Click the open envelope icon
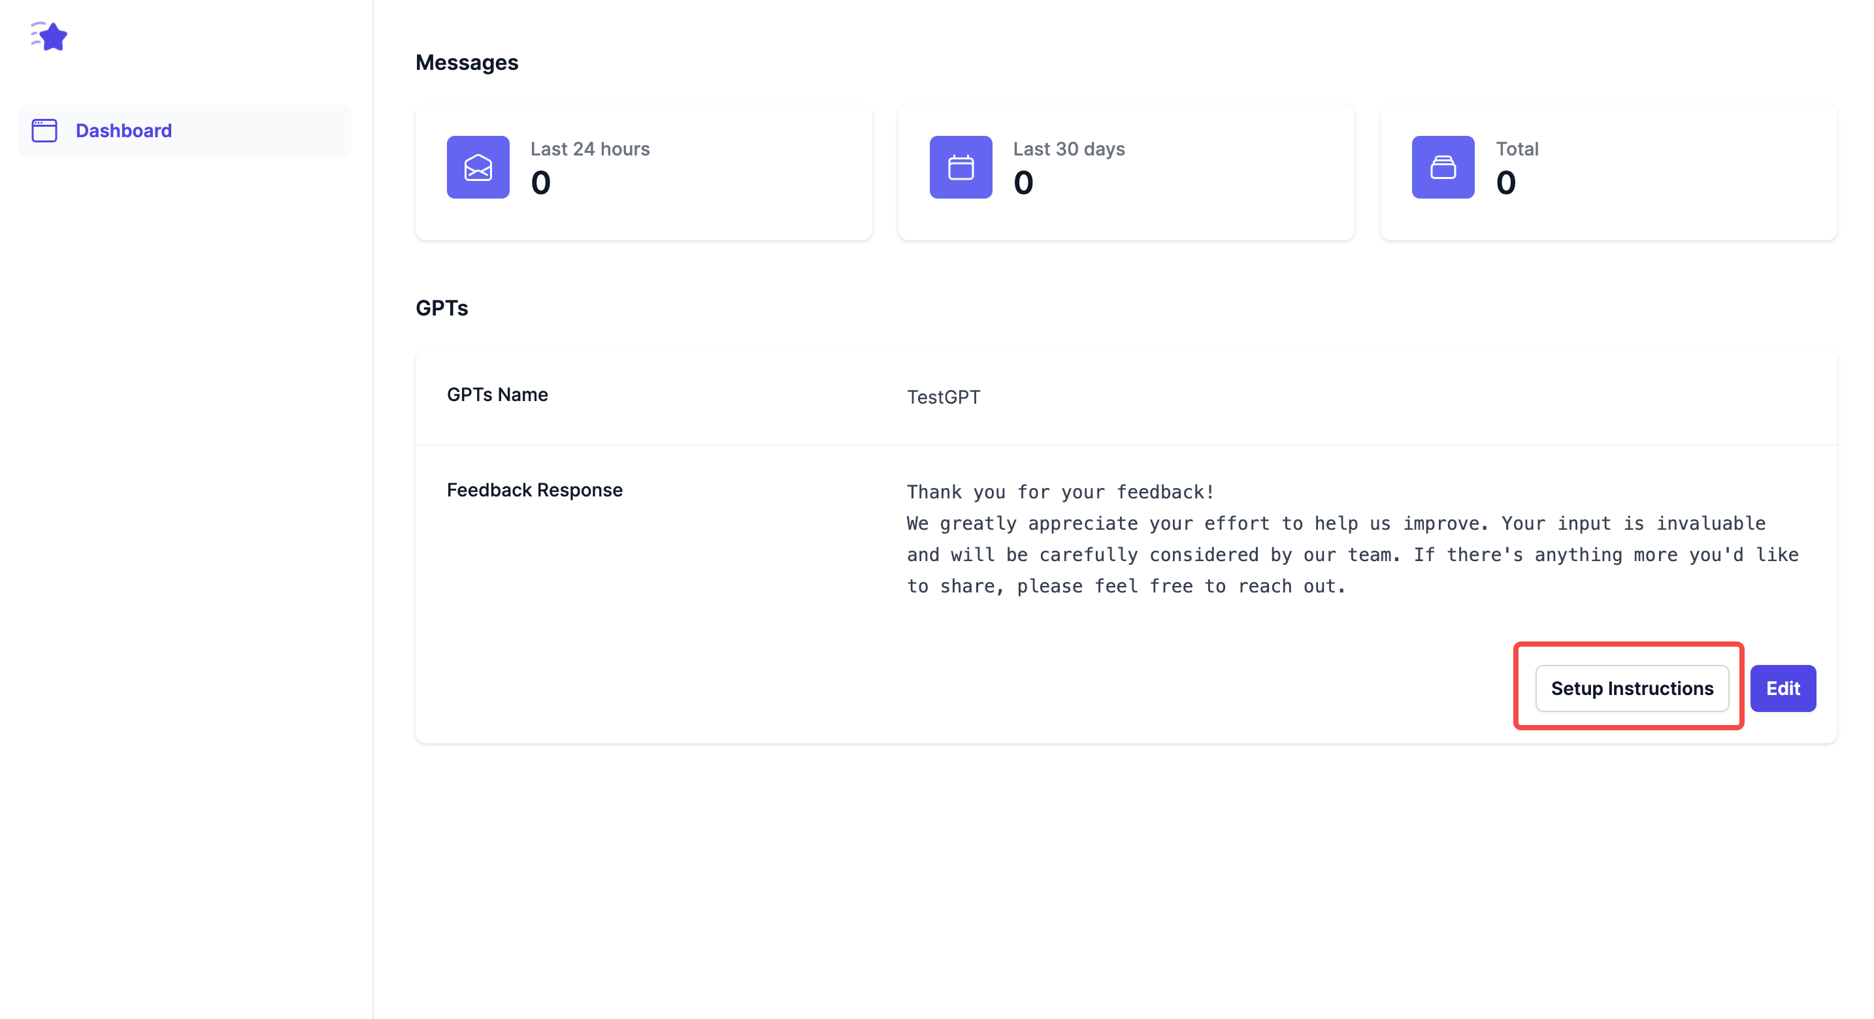The image size is (1874, 1019). point(478,167)
